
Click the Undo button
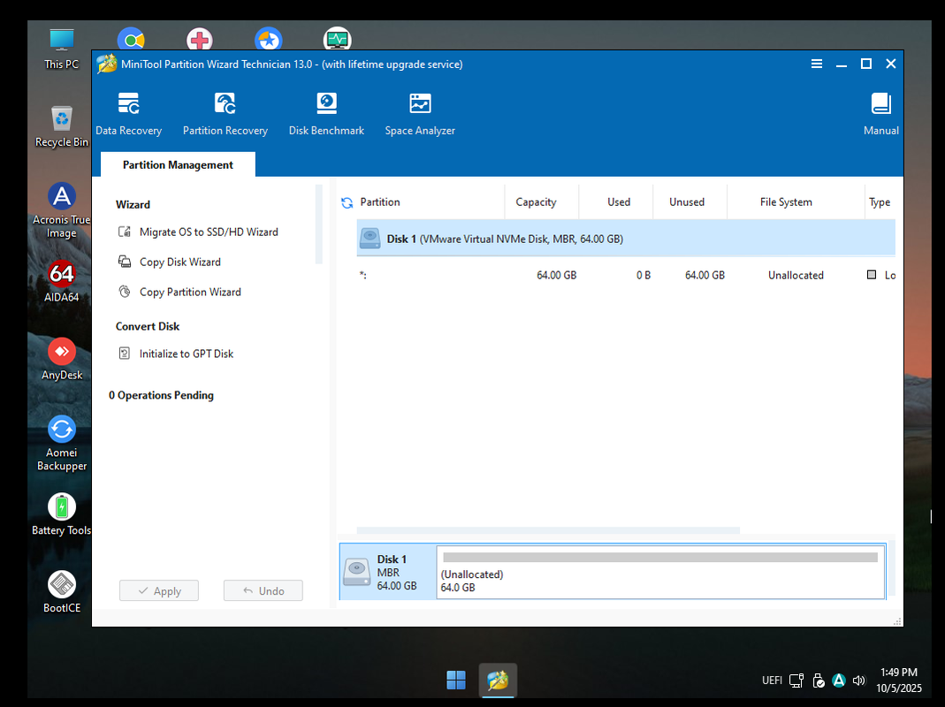[263, 590]
